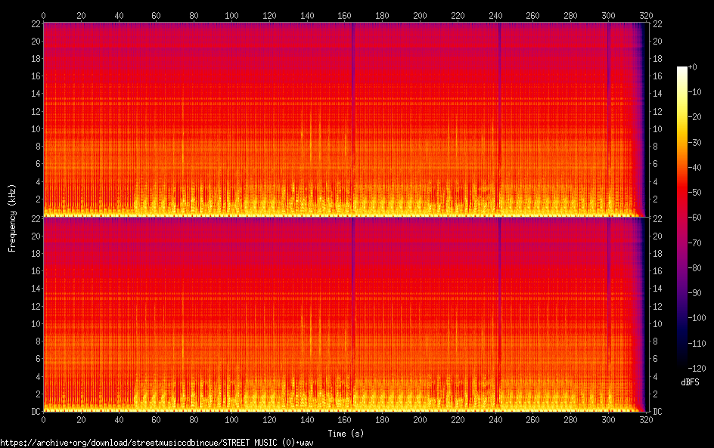Image resolution: width=714 pixels, height=448 pixels.
Task: Click dark dropout near 300 s in upper channel
Action: tap(609, 119)
